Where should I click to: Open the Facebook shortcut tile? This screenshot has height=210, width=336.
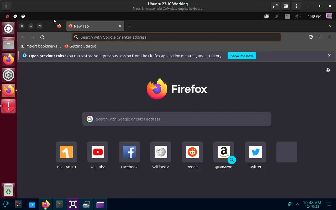pos(129,155)
